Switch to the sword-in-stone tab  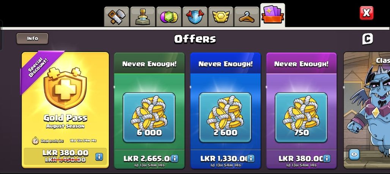143,17
